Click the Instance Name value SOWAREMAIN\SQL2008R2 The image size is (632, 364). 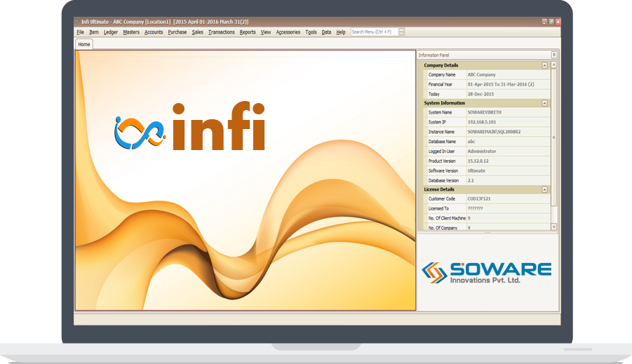(494, 132)
